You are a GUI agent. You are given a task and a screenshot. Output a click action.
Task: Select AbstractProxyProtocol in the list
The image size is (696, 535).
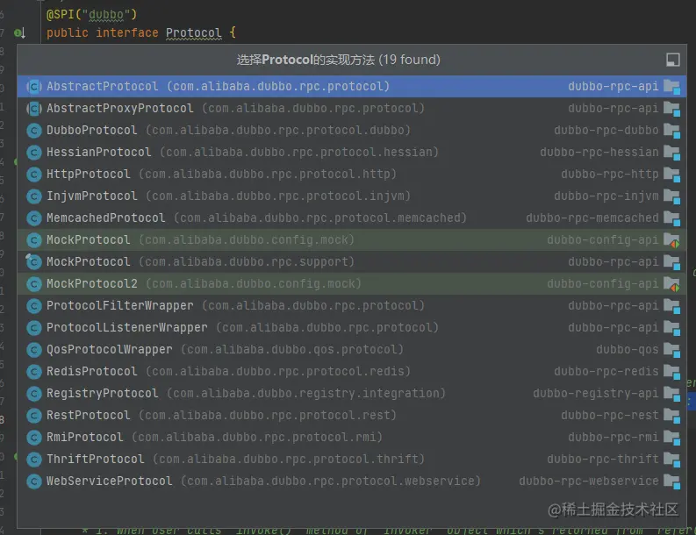[x=352, y=108]
